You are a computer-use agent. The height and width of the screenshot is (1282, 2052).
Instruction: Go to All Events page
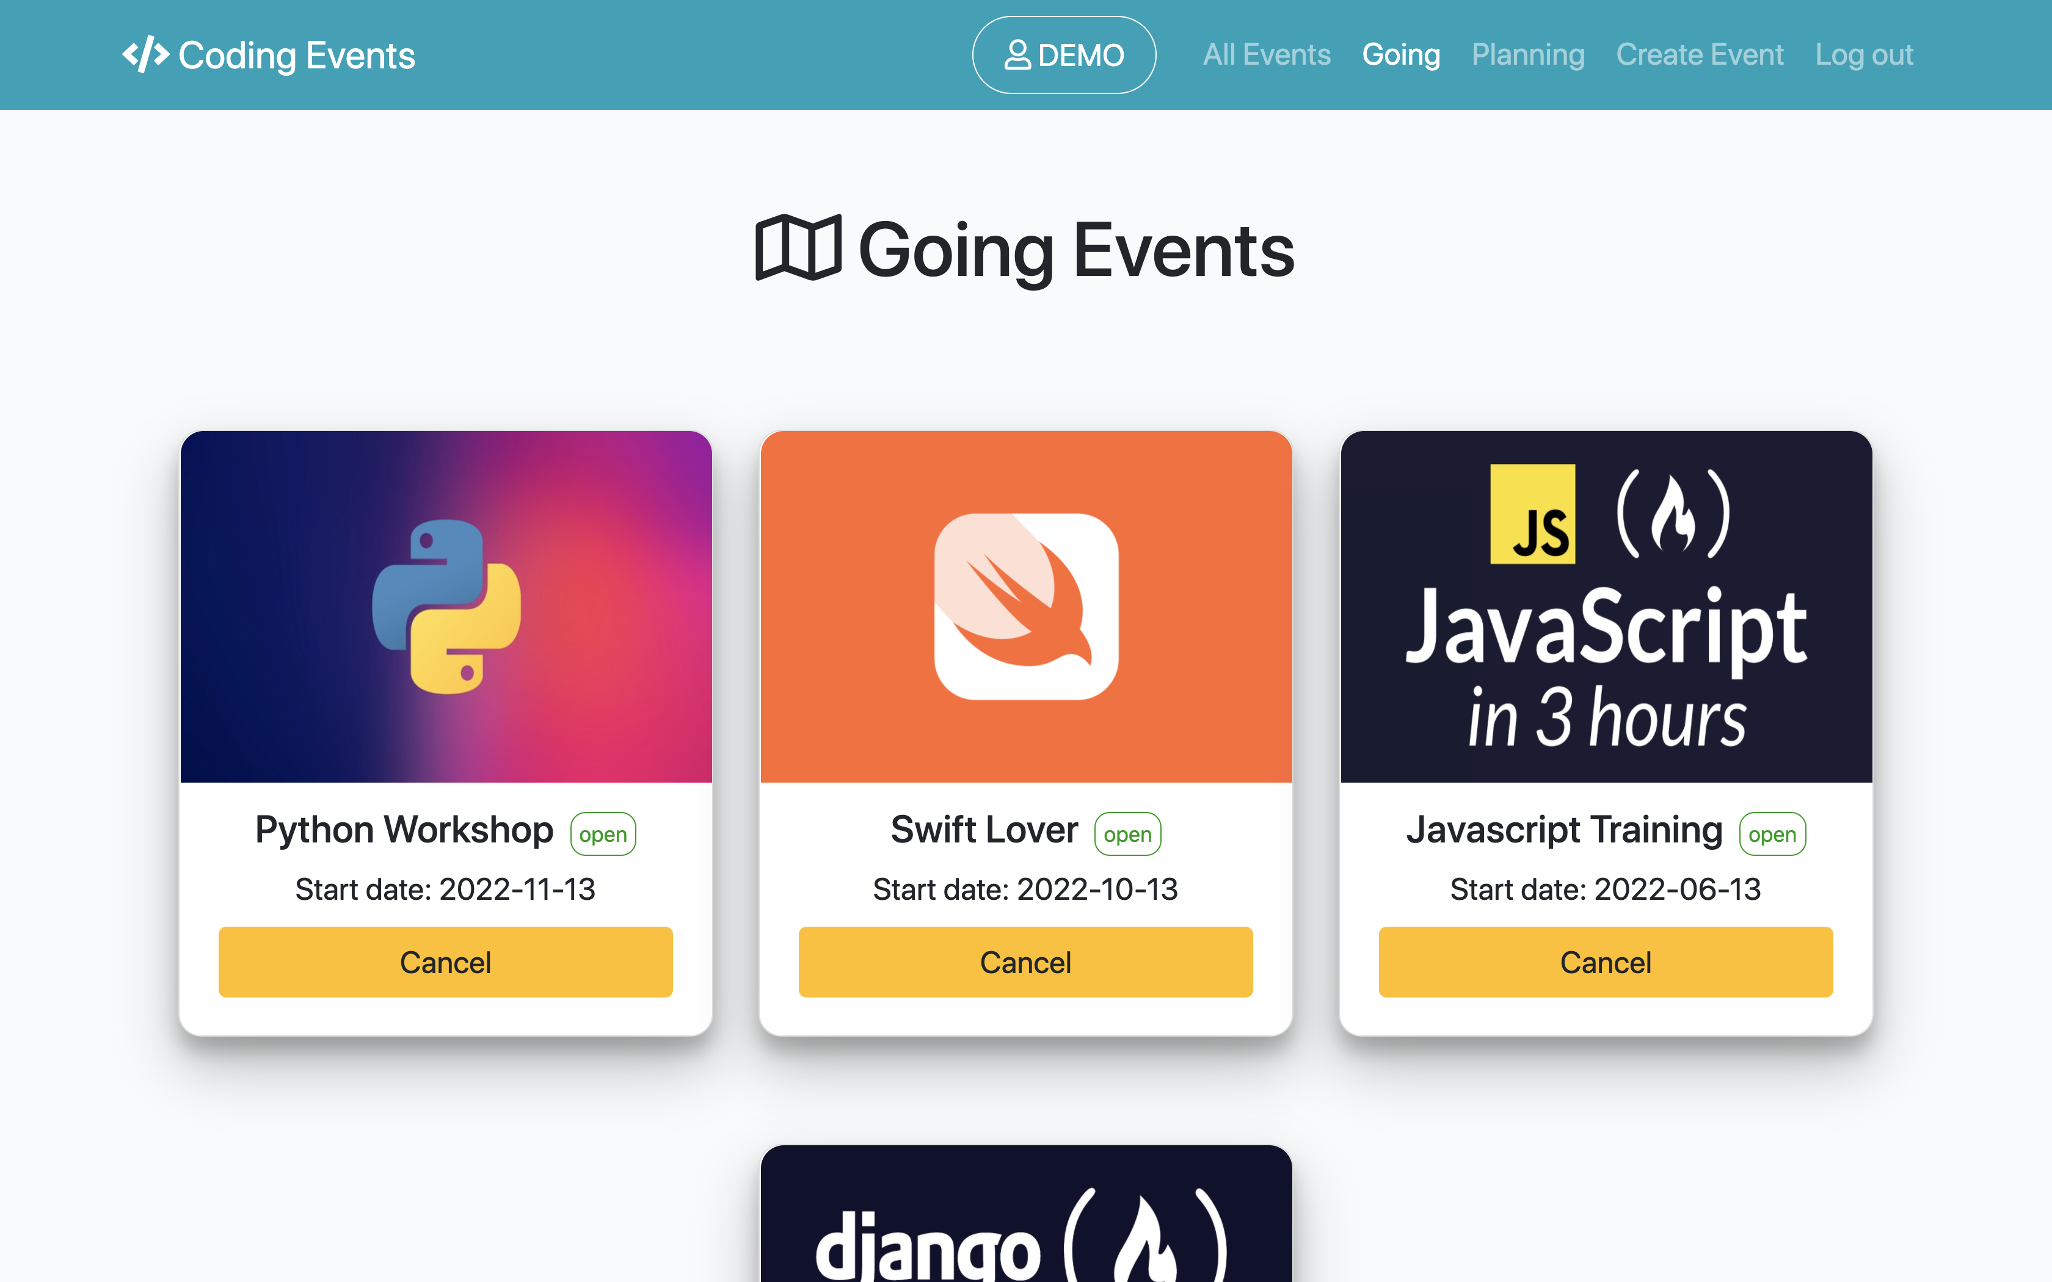[x=1267, y=55]
